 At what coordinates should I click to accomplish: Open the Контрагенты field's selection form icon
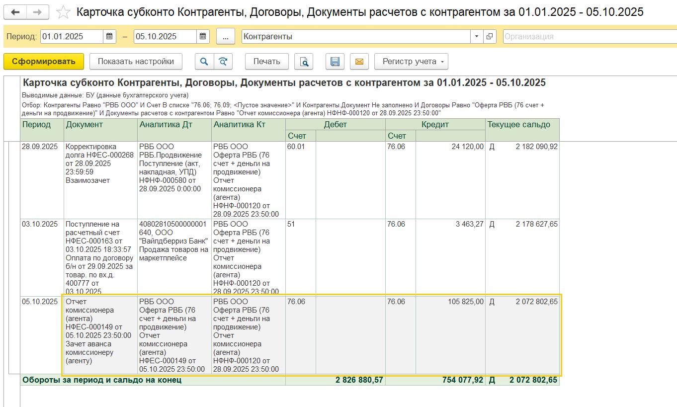(490, 36)
